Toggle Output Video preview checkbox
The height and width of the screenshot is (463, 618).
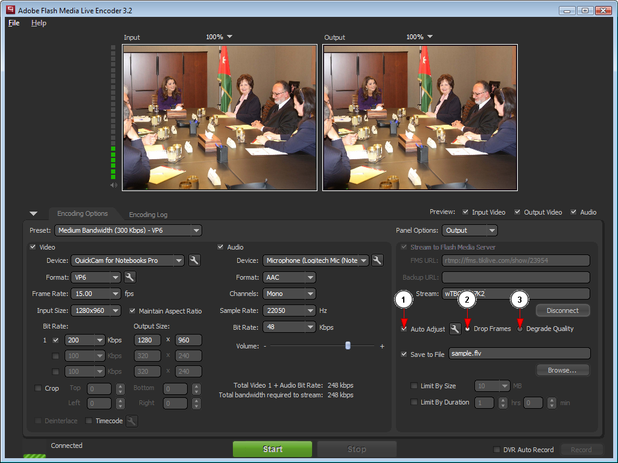(517, 212)
